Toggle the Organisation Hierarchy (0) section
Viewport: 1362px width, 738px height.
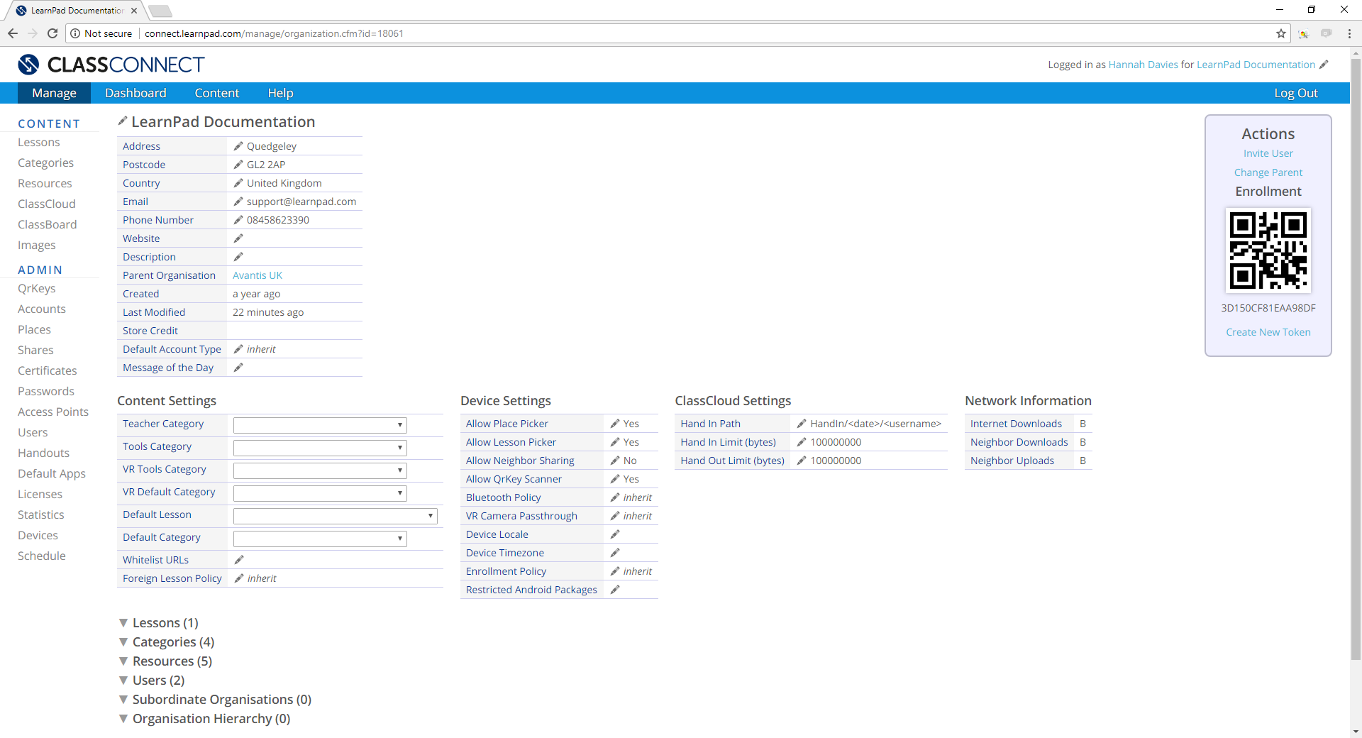[x=123, y=719]
